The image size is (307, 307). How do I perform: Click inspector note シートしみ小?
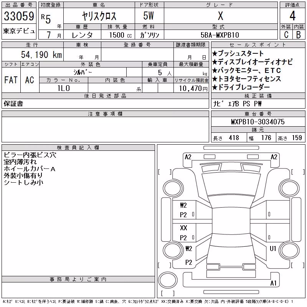pyautogui.click(x=23, y=183)
